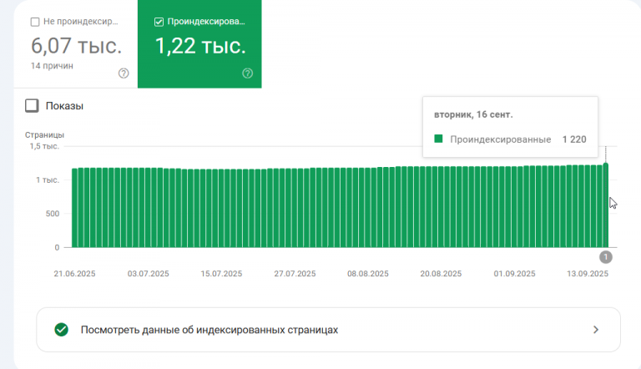Click the axis date 20.08.2025

(x=441, y=274)
